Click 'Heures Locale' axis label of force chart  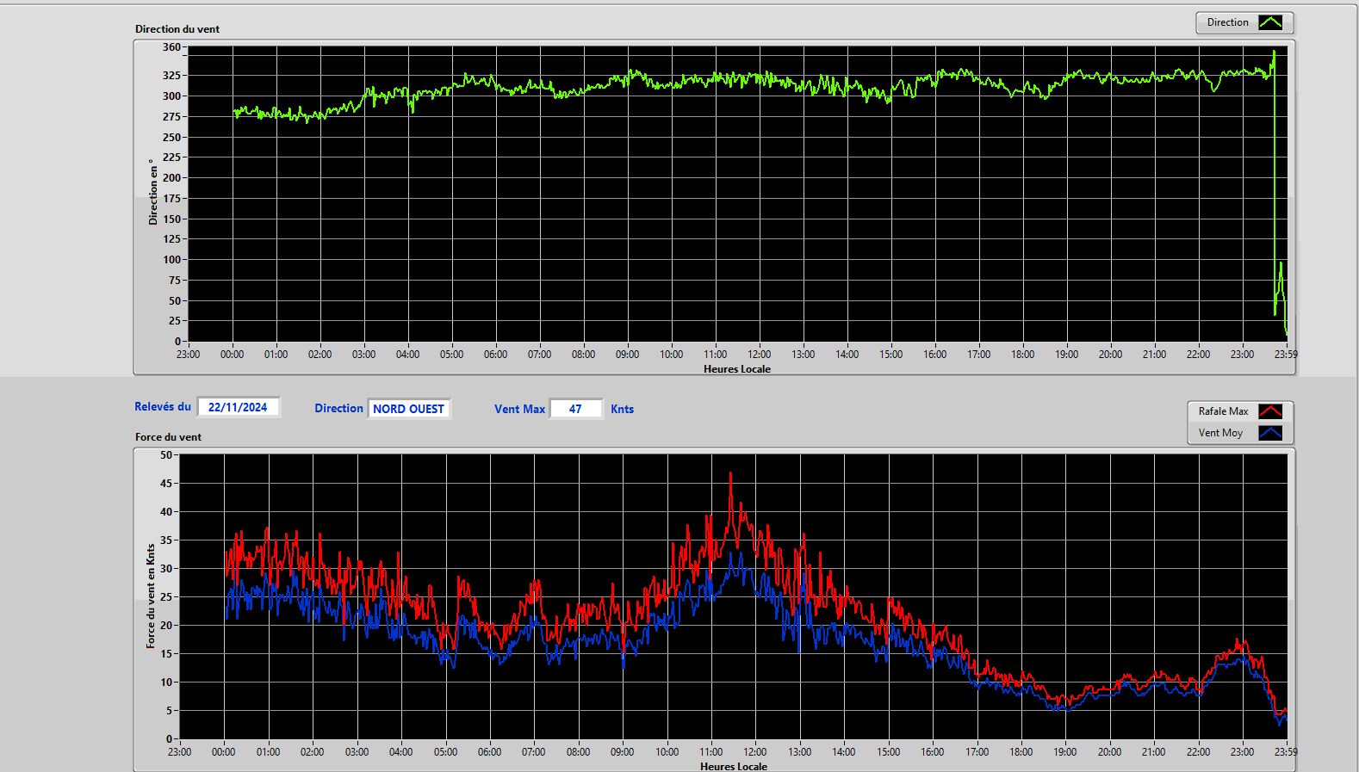pos(734,766)
